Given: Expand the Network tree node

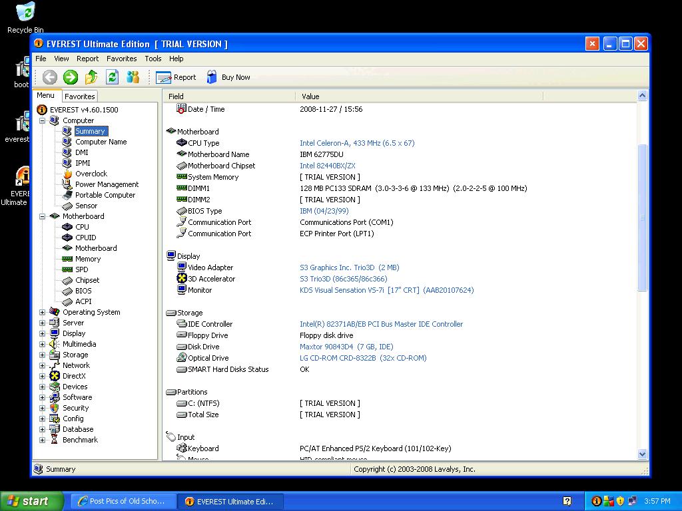Looking at the screenshot, I should click(x=42, y=365).
